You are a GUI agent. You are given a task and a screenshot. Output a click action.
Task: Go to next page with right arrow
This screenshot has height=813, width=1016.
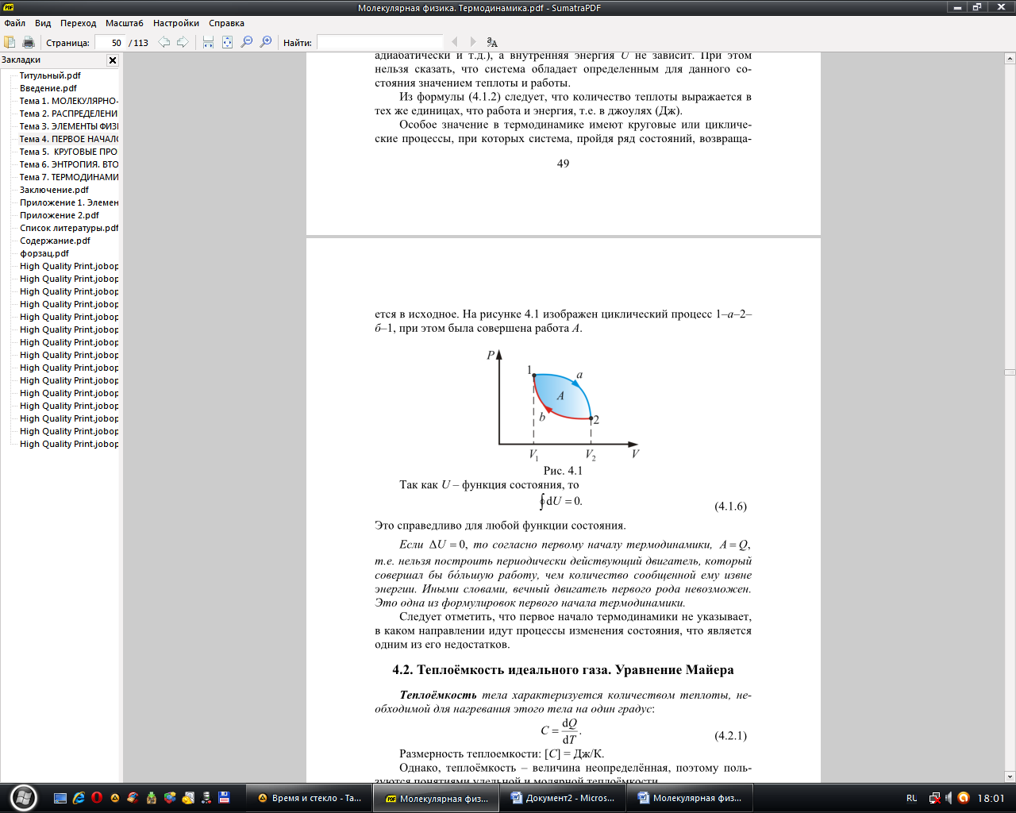[x=183, y=42]
